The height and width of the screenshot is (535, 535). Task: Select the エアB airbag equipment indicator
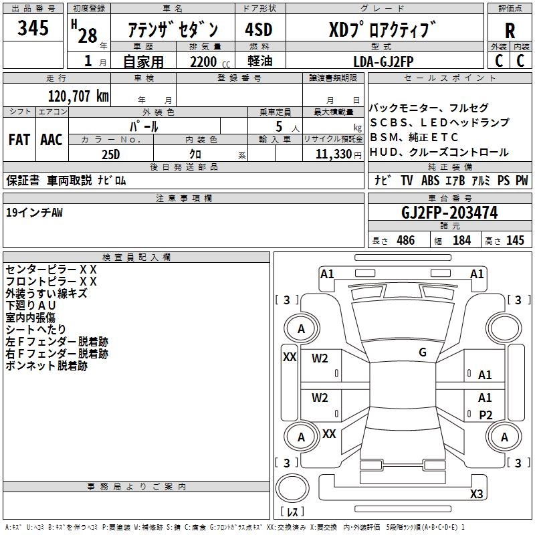[456, 181]
